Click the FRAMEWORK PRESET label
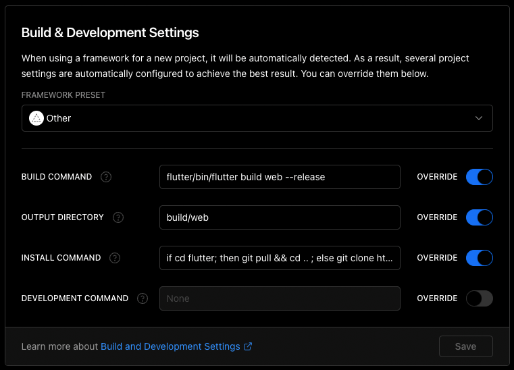Screen dimensions: 514x370 [x=63, y=95]
